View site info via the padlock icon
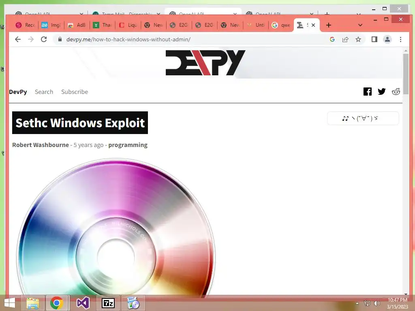Image resolution: width=415 pixels, height=311 pixels. tap(60, 39)
